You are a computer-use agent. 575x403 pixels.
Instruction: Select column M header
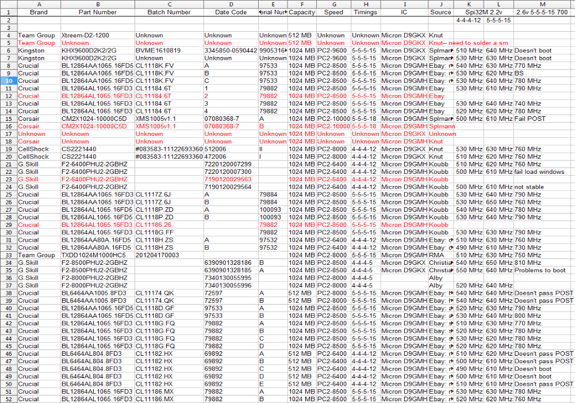click(542, 5)
